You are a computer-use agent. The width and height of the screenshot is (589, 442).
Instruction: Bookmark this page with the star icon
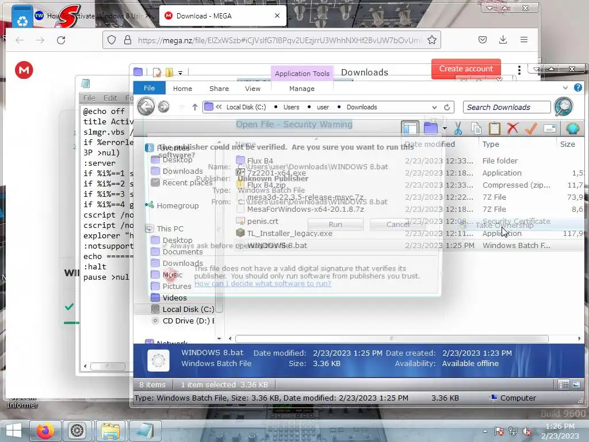click(432, 40)
